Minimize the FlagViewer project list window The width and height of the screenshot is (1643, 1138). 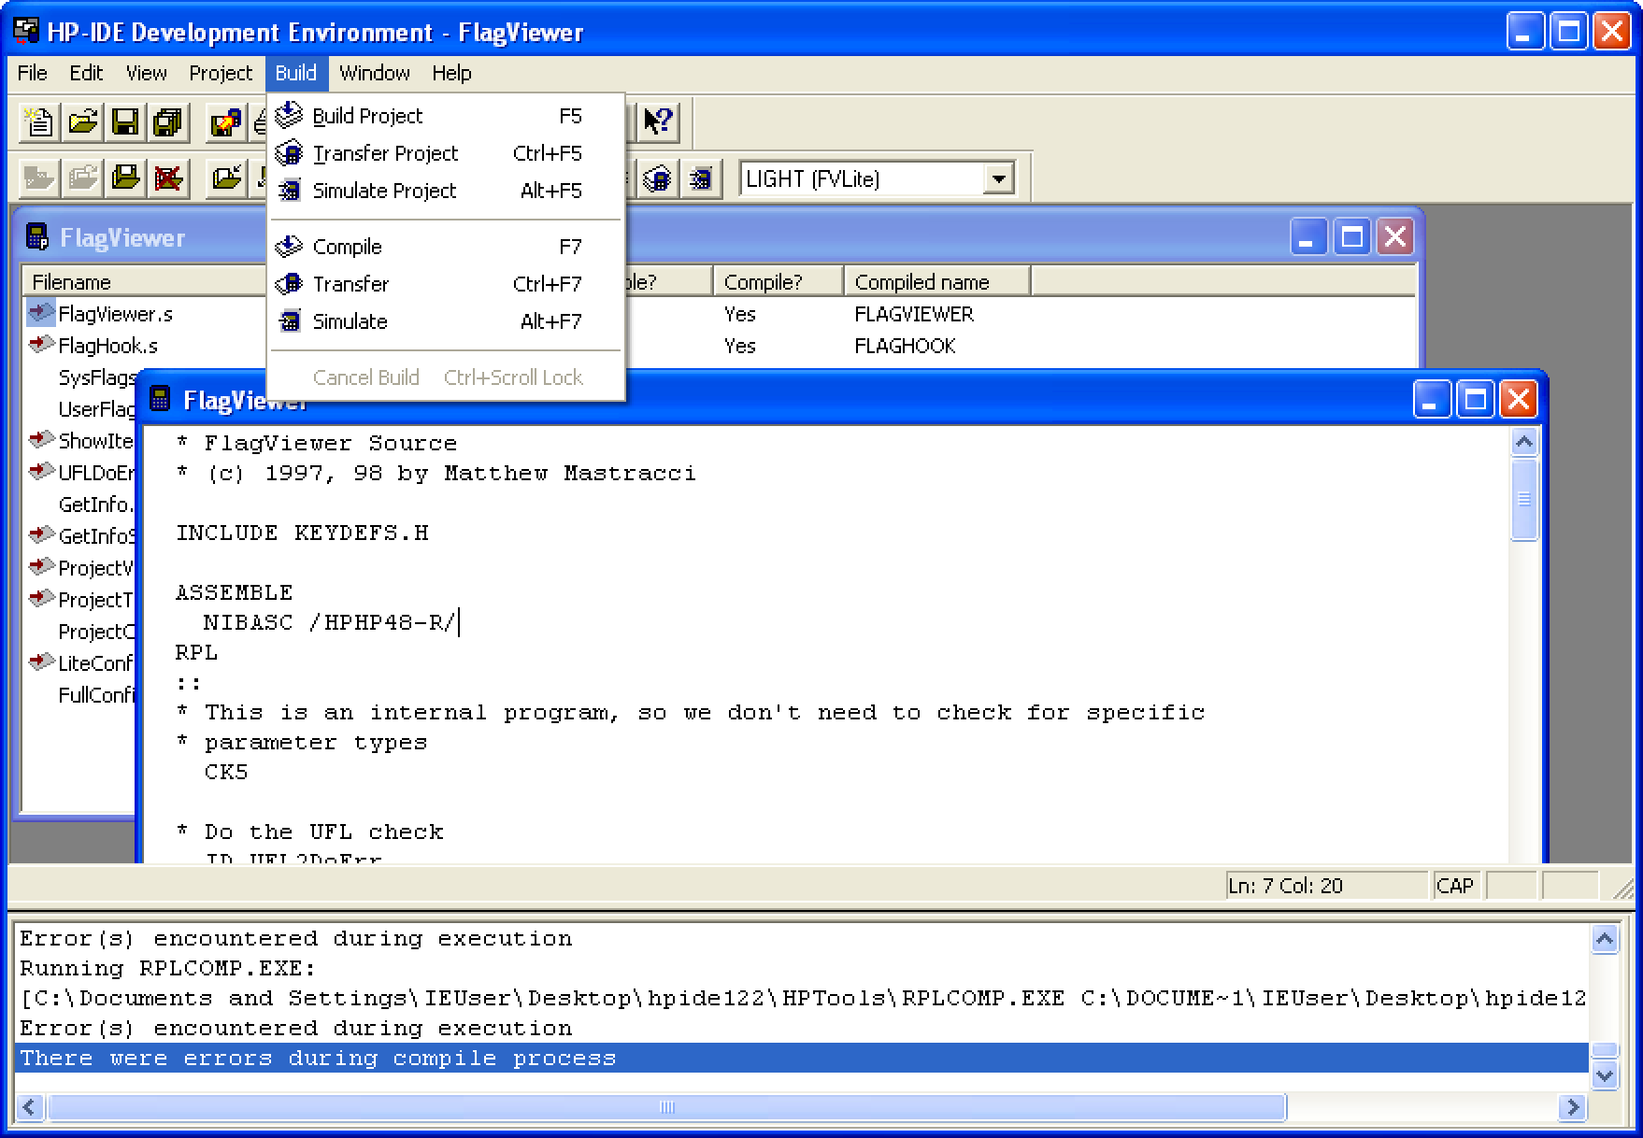(1308, 237)
